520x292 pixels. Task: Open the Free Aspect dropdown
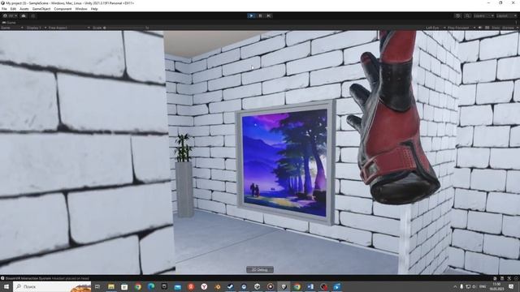point(69,28)
